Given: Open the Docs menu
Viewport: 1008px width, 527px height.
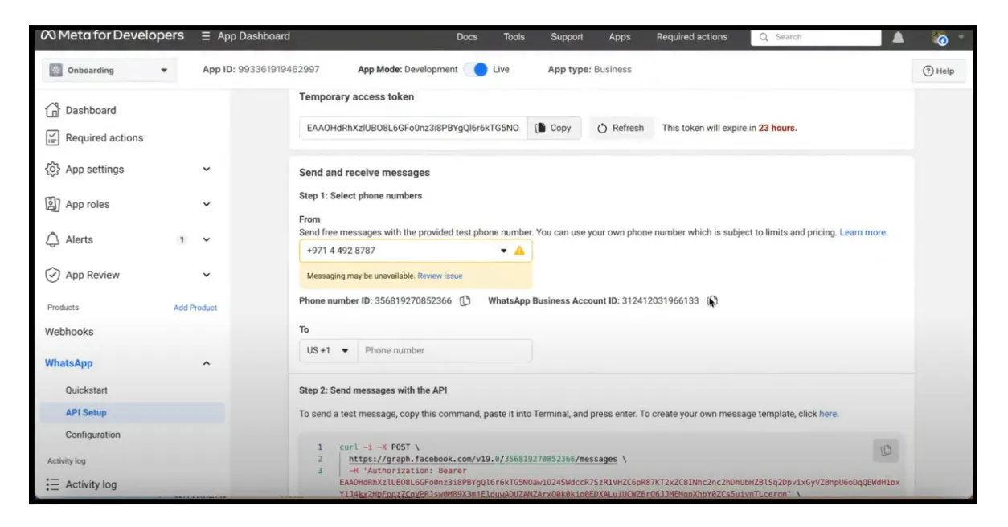Looking at the screenshot, I should (467, 37).
